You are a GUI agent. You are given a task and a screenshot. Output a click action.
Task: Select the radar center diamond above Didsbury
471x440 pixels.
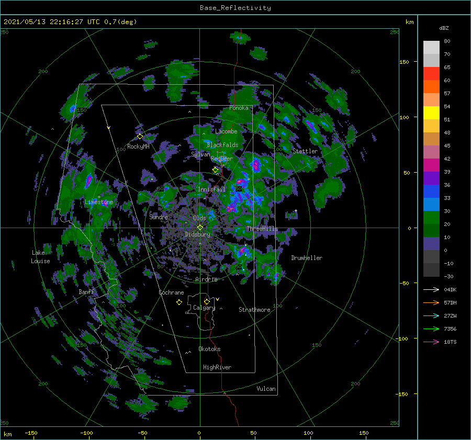[x=200, y=228]
